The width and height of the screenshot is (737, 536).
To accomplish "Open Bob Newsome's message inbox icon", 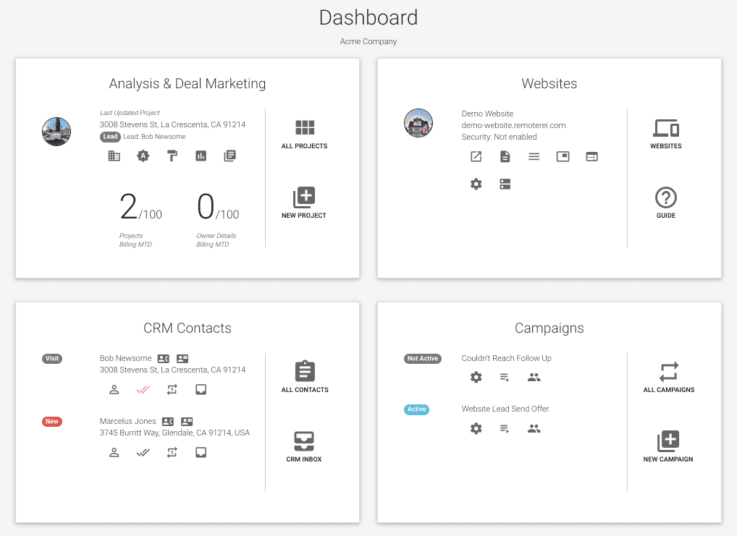I will [201, 389].
